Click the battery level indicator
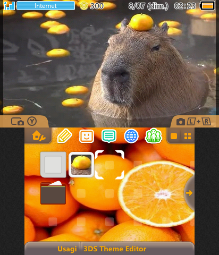The width and height of the screenshot is (219, 255). 207,6
